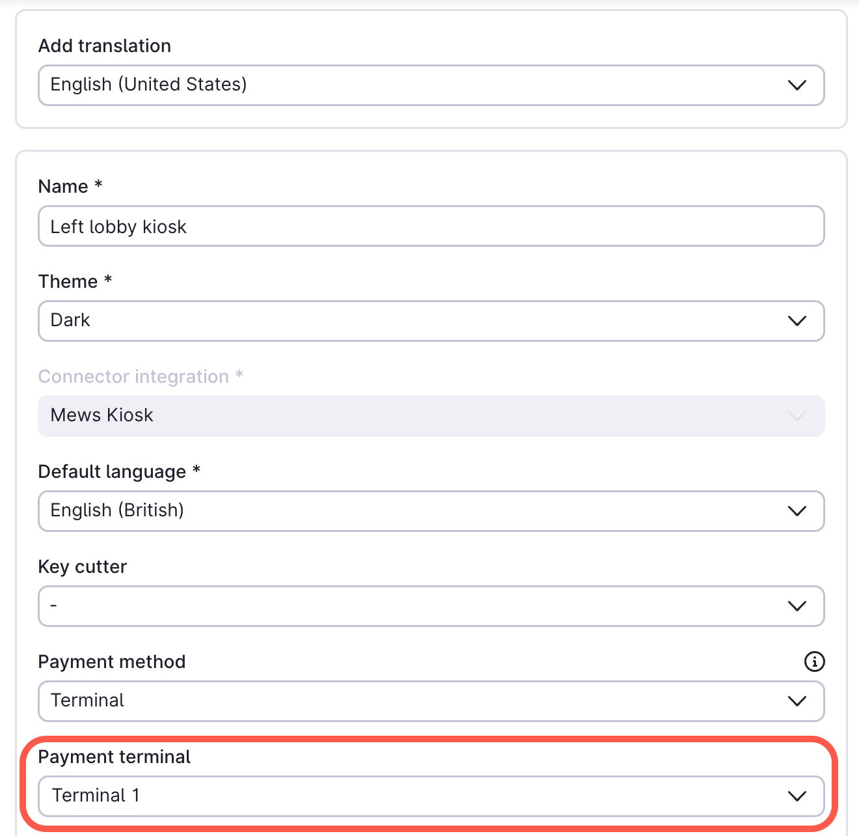Click the chevron on the Payment method dropdown
This screenshot has width=859, height=836.
click(x=797, y=701)
